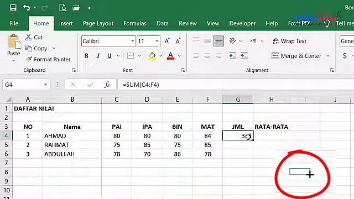Toggle Underline formatting

[110, 56]
